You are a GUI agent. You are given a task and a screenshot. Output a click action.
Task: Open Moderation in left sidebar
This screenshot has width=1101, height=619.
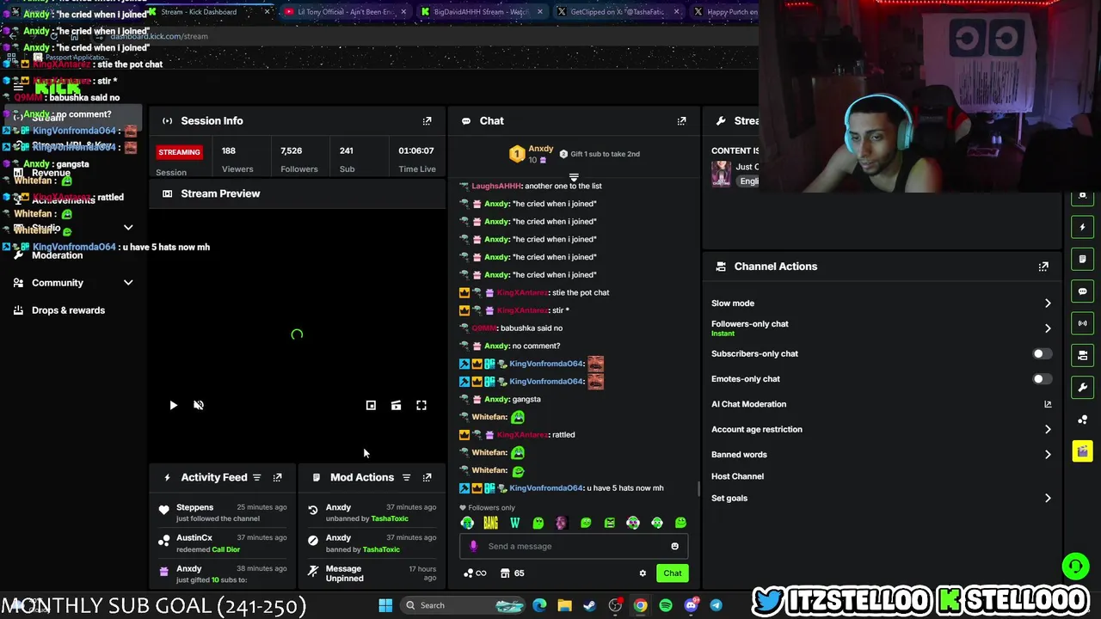57,255
